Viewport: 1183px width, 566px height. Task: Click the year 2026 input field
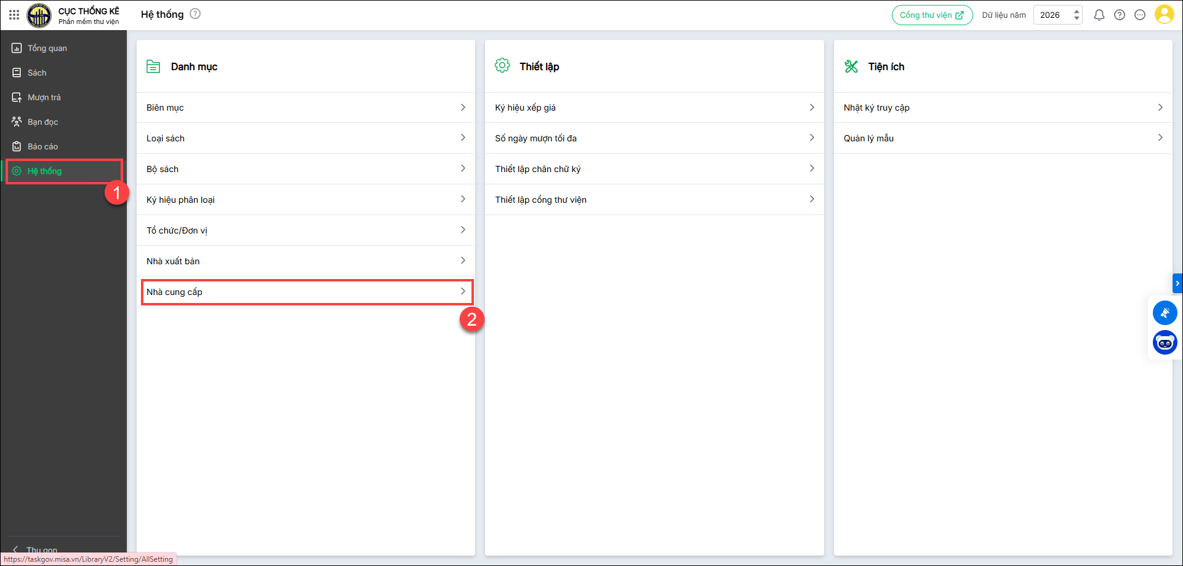click(x=1052, y=15)
